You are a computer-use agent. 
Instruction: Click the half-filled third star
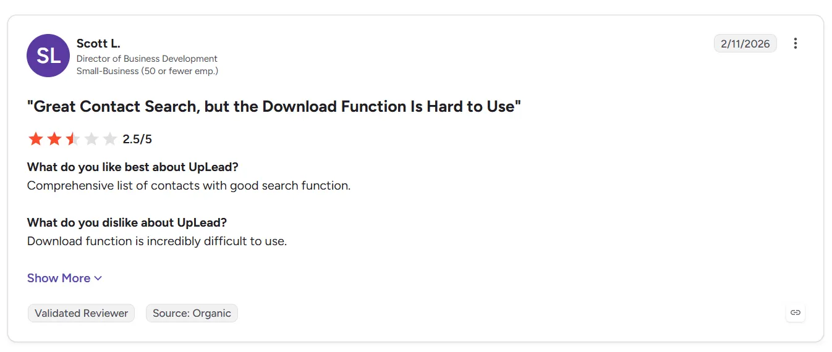pos(73,139)
